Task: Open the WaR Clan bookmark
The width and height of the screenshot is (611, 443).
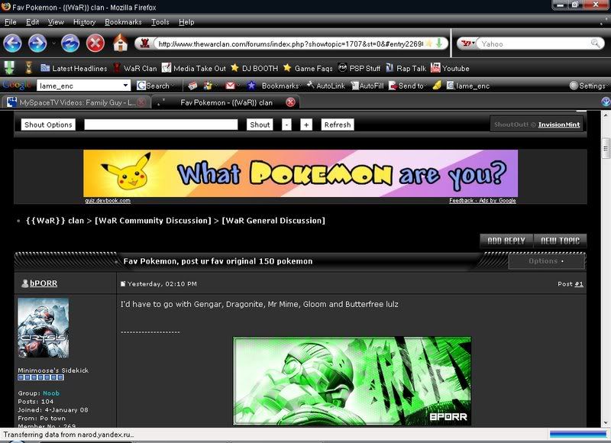Action: point(135,68)
